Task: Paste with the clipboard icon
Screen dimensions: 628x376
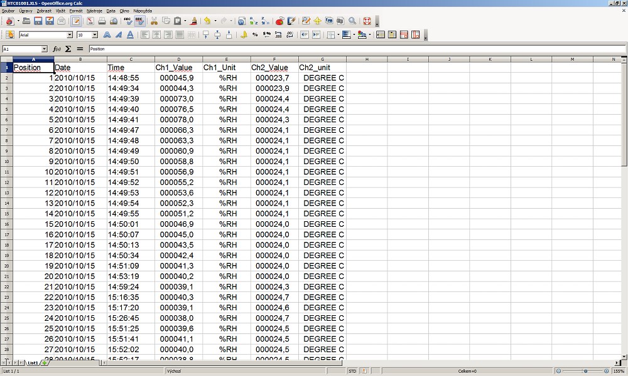Action: (178, 21)
